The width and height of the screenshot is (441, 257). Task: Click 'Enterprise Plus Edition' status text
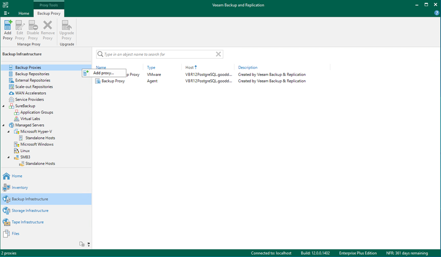pos(358,253)
